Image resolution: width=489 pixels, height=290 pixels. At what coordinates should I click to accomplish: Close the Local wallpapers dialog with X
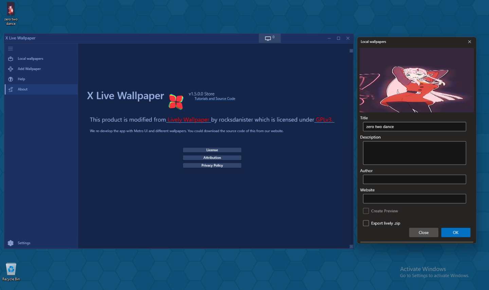(x=470, y=42)
